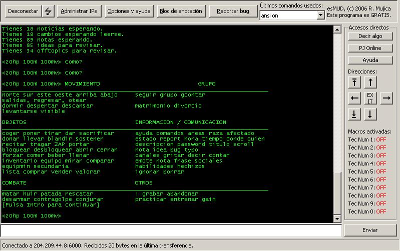Click Enviar to send the command
The height and width of the screenshot is (251, 400).
pos(370,230)
